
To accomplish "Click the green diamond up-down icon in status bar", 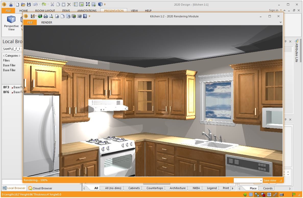I will (x=245, y=194).
